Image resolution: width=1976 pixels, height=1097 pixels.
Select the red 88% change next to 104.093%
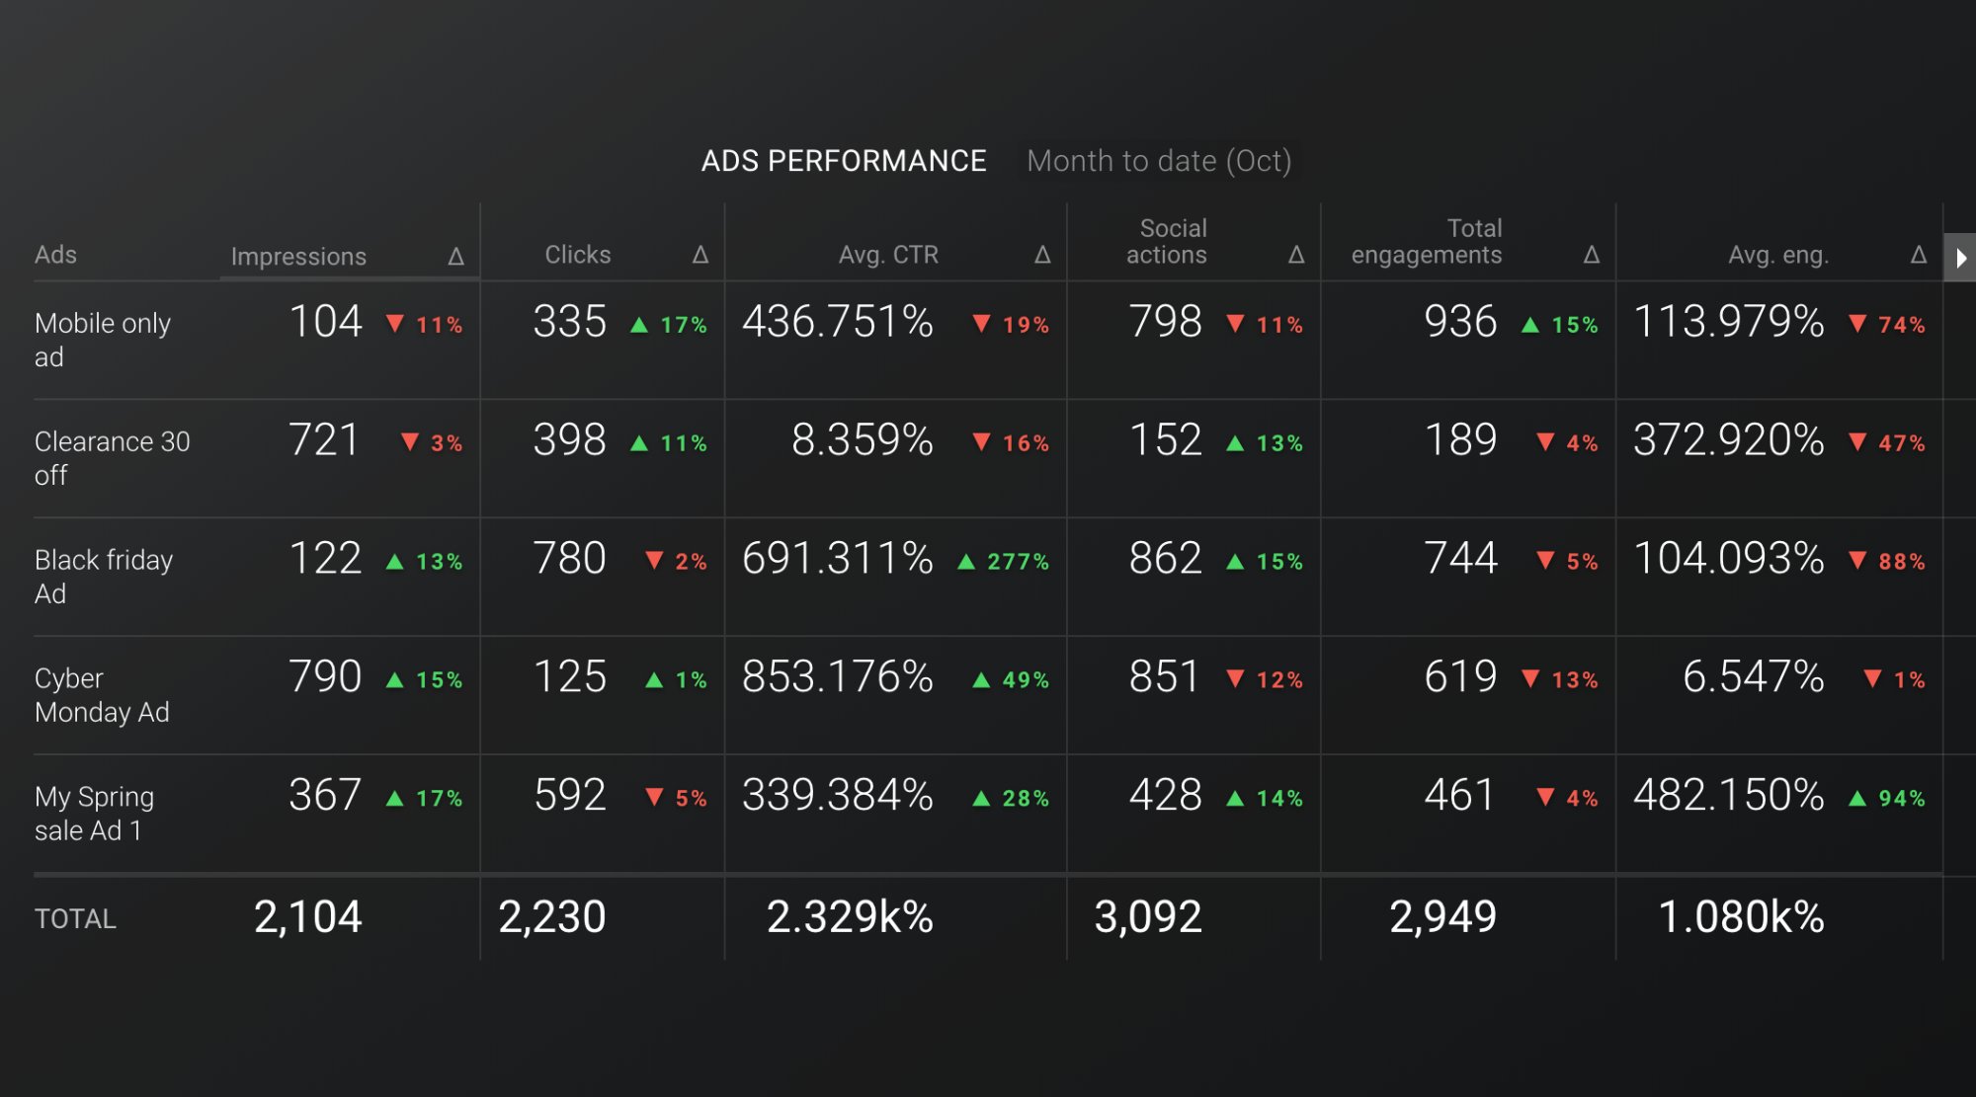point(1902,560)
